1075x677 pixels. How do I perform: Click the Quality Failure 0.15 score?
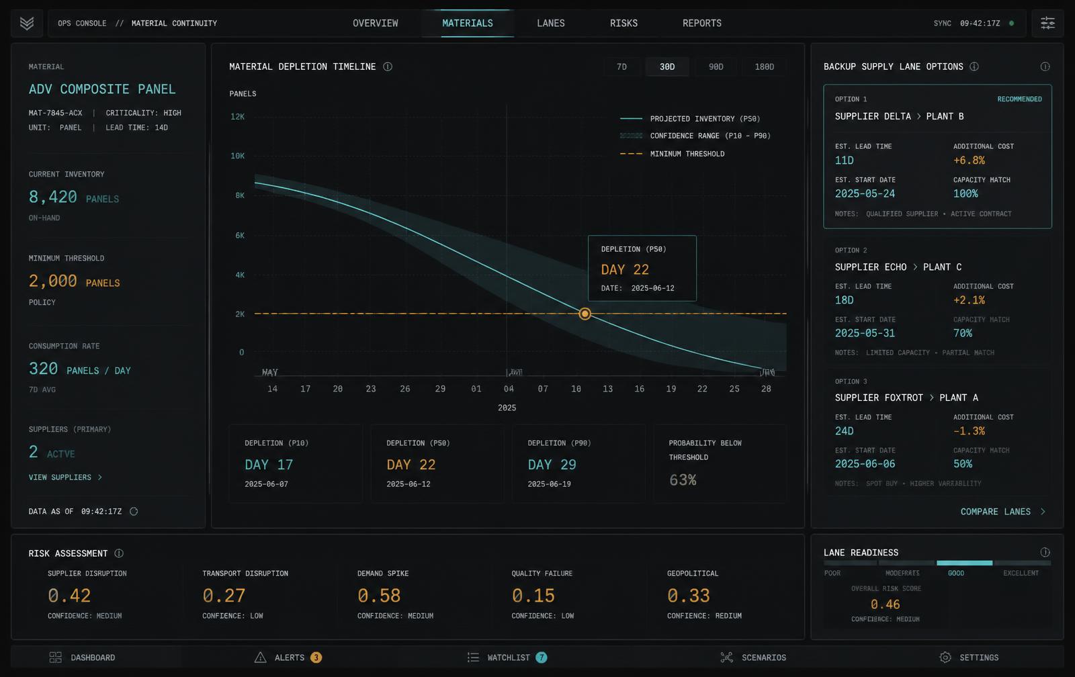point(533,596)
